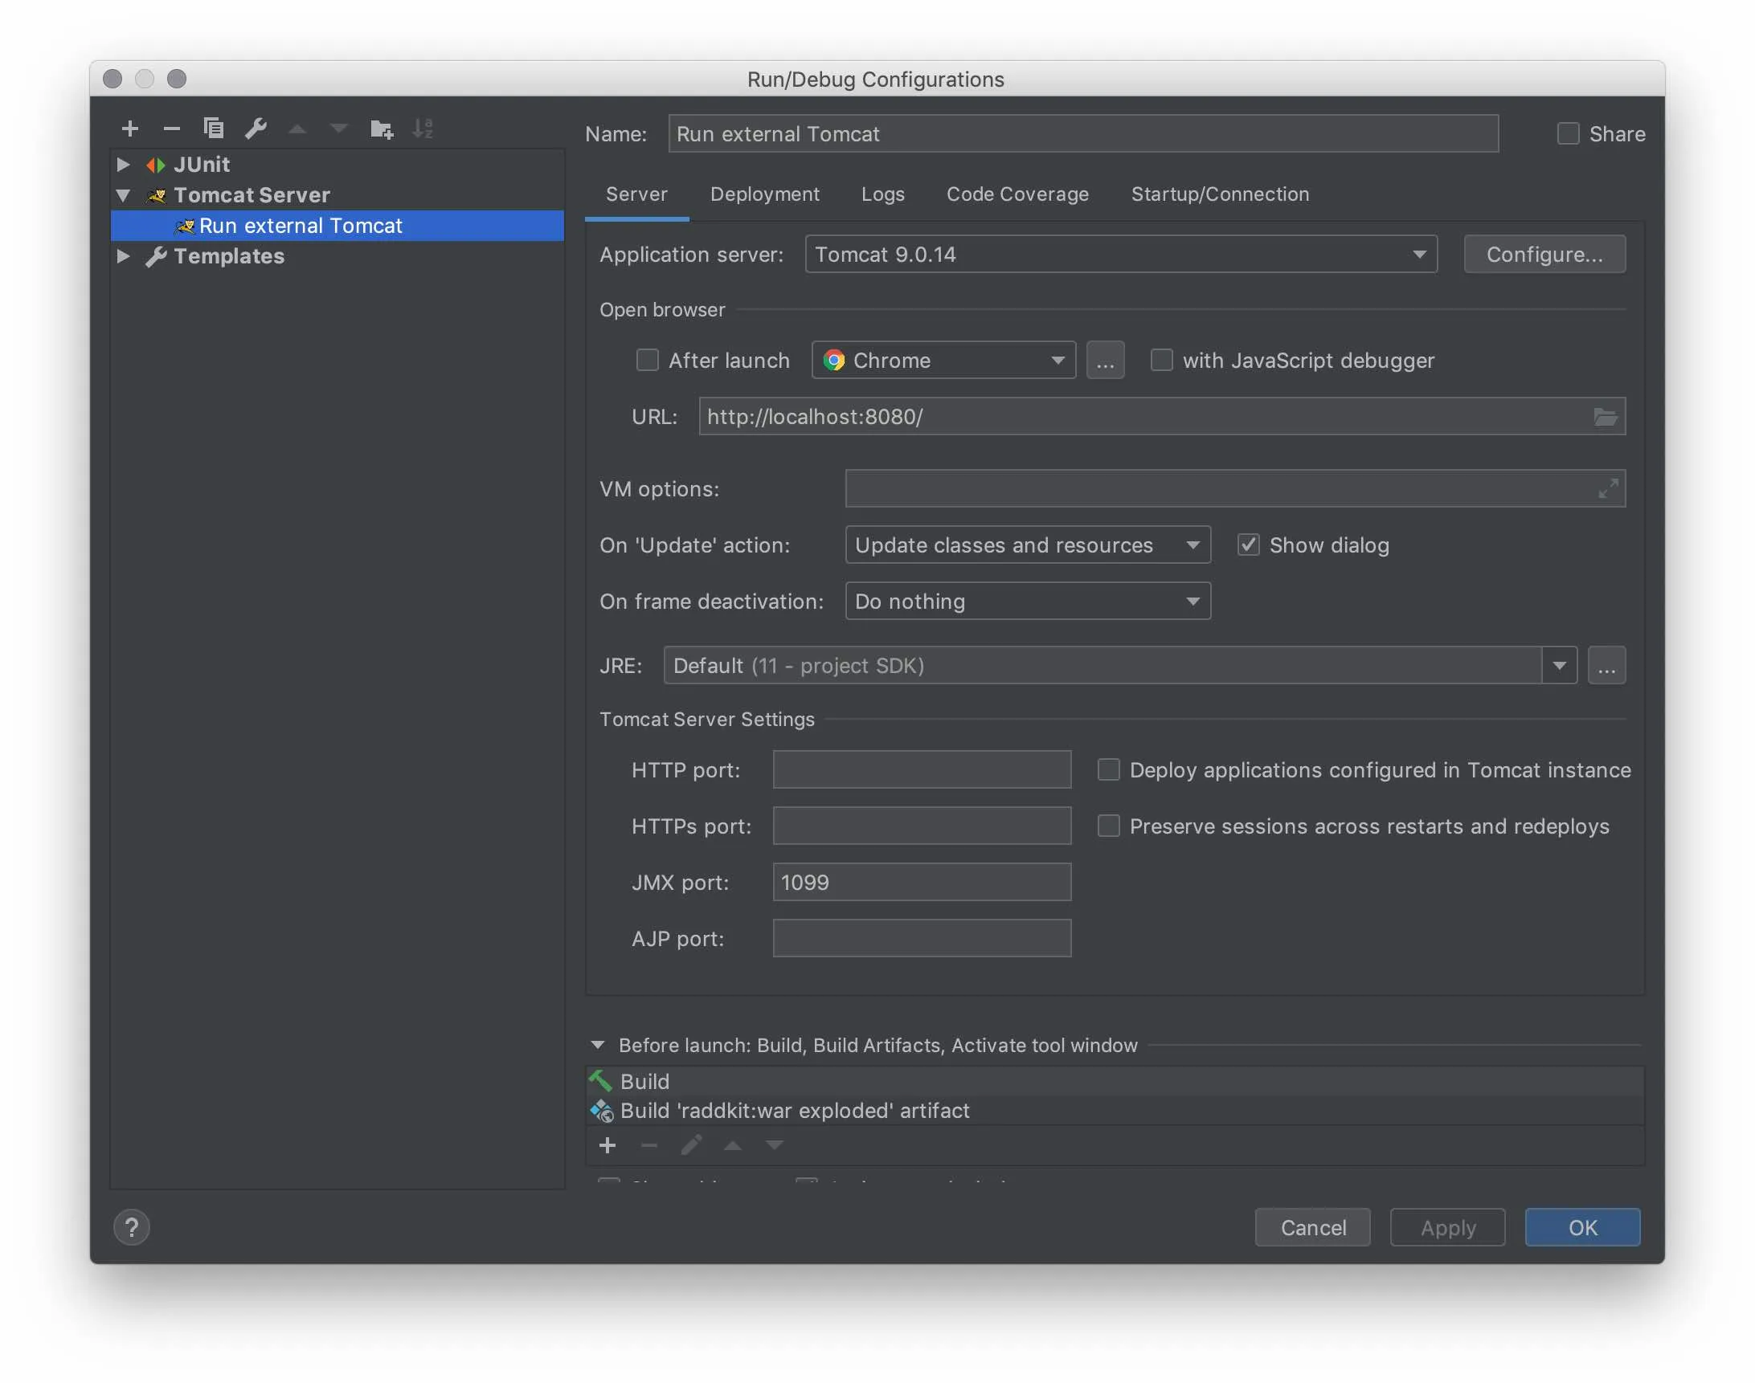The height and width of the screenshot is (1383, 1755).
Task: Click the copy configuration icon
Action: click(213, 128)
